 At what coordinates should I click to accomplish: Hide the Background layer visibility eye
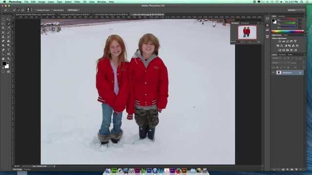tap(273, 72)
